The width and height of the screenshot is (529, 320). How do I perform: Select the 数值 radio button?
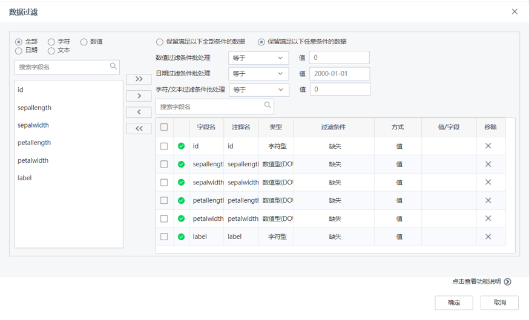coord(84,42)
